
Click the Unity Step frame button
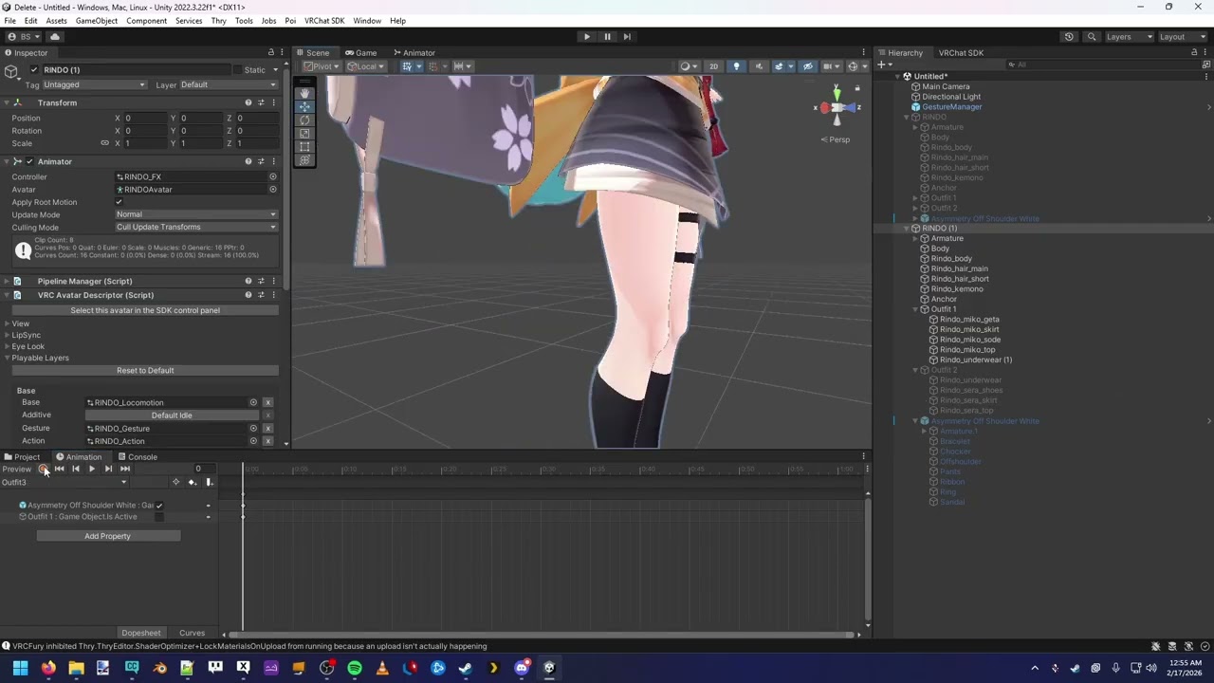point(627,37)
